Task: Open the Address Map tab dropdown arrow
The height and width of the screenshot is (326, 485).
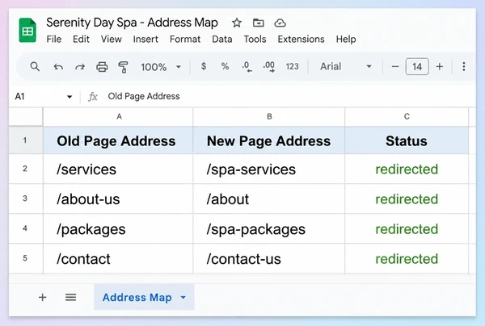Action: tap(183, 298)
